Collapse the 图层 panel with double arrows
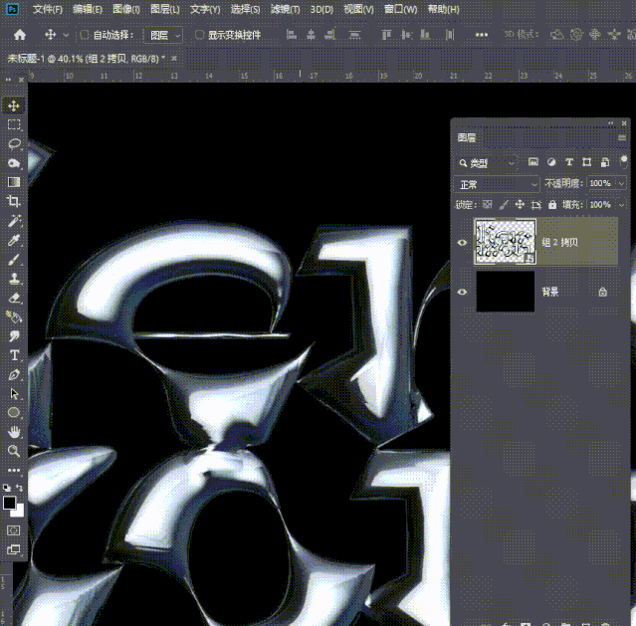636x626 pixels. pyautogui.click(x=611, y=123)
